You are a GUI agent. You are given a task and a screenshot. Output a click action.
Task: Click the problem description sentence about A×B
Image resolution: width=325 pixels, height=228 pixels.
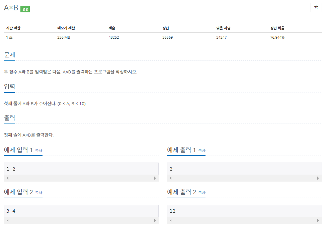(x=71, y=72)
